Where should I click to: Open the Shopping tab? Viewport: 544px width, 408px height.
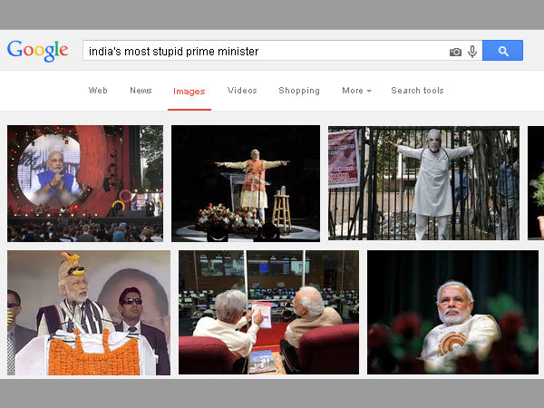[299, 91]
